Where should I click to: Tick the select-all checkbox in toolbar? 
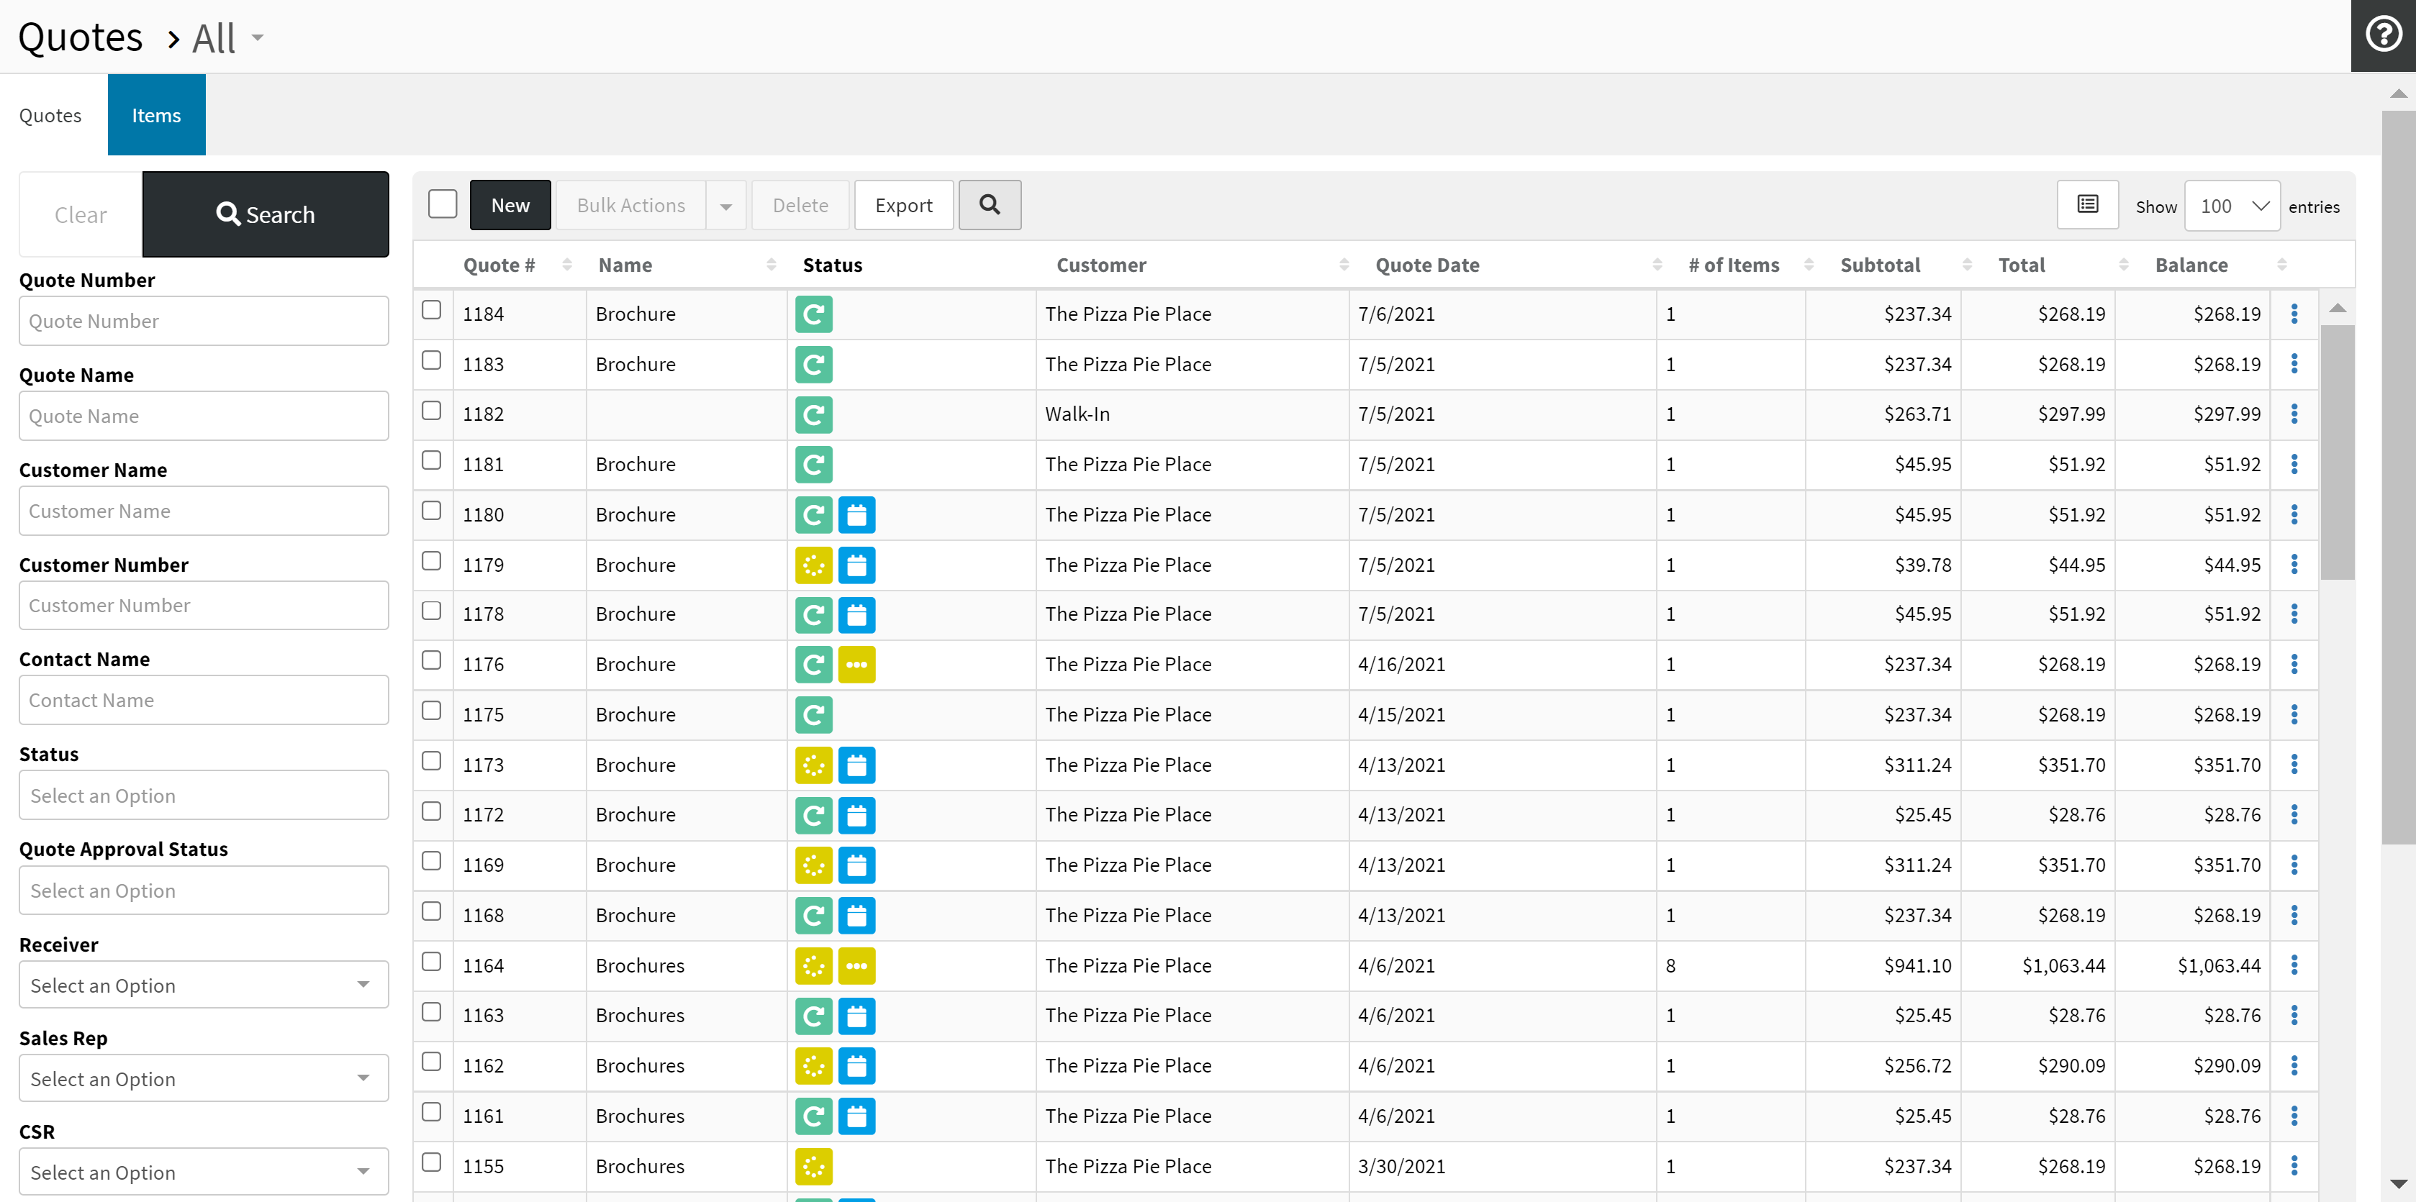click(x=442, y=204)
